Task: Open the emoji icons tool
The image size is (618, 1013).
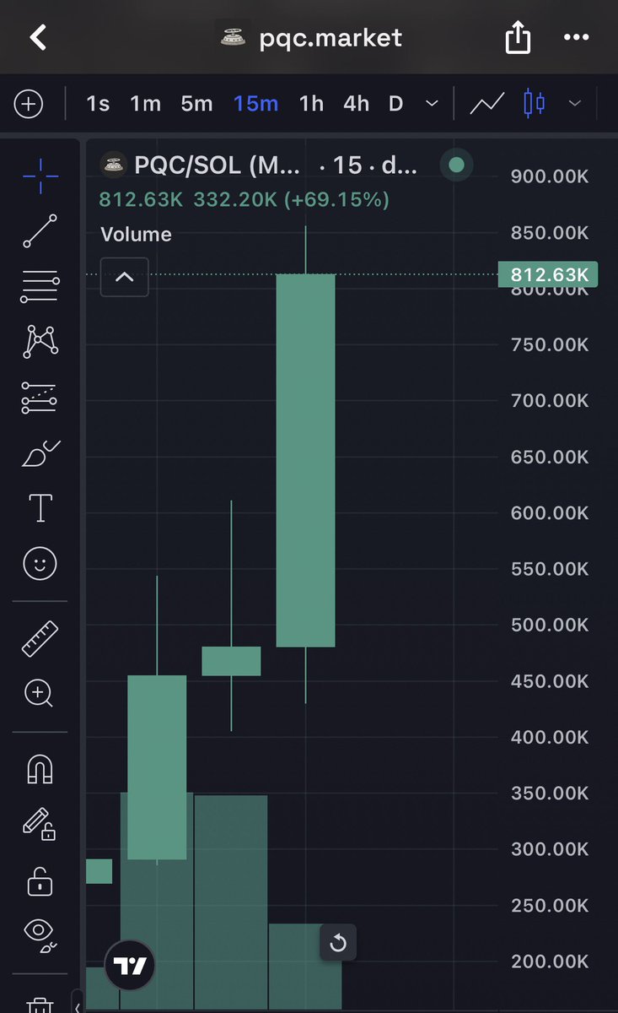Action: pos(40,564)
